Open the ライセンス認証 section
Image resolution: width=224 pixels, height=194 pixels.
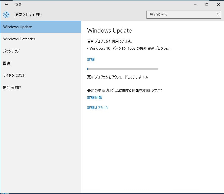[x=41, y=75]
